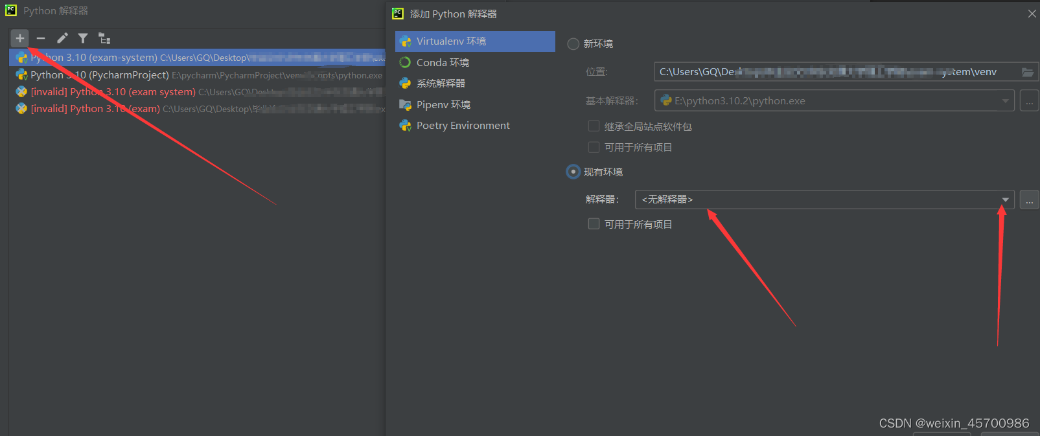
Task: Toggle 可用于所有项目 under 现有环境
Action: click(594, 224)
